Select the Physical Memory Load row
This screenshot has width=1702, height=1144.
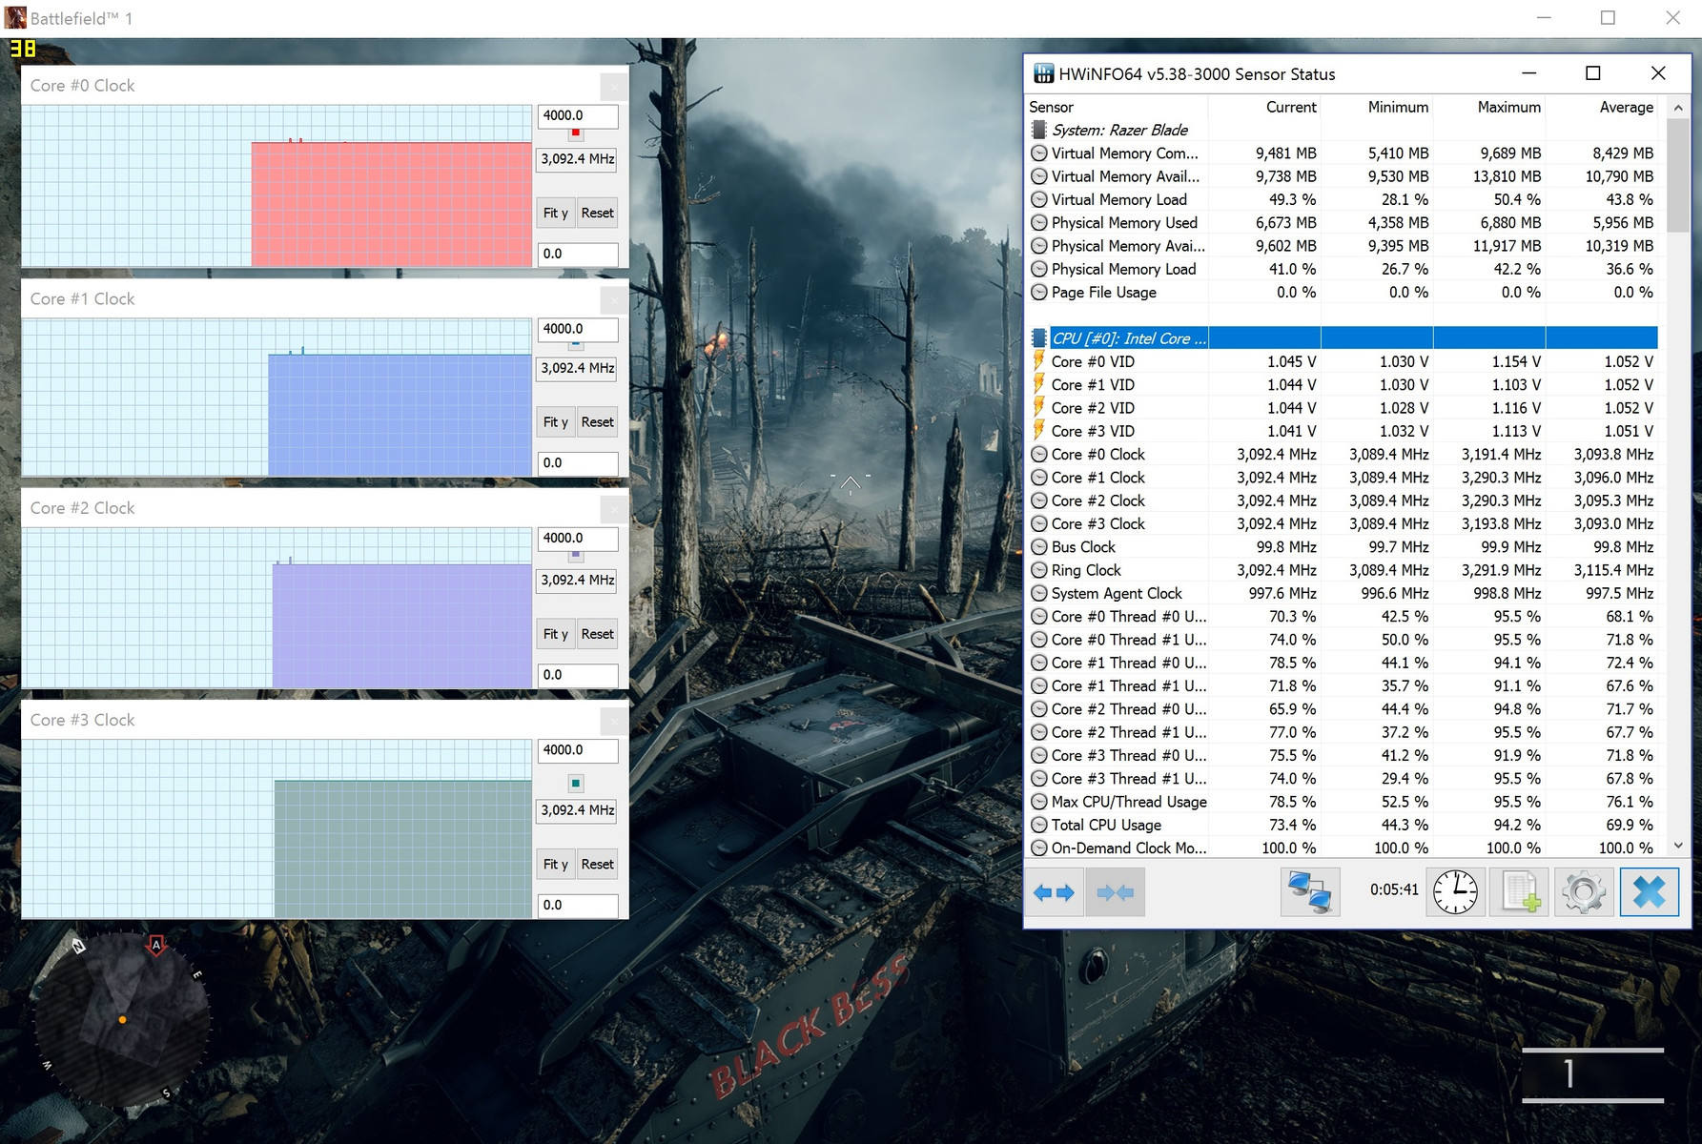point(1343,269)
